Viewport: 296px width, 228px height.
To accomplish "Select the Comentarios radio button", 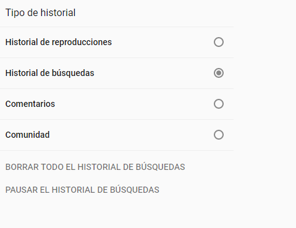I will tap(219, 104).
